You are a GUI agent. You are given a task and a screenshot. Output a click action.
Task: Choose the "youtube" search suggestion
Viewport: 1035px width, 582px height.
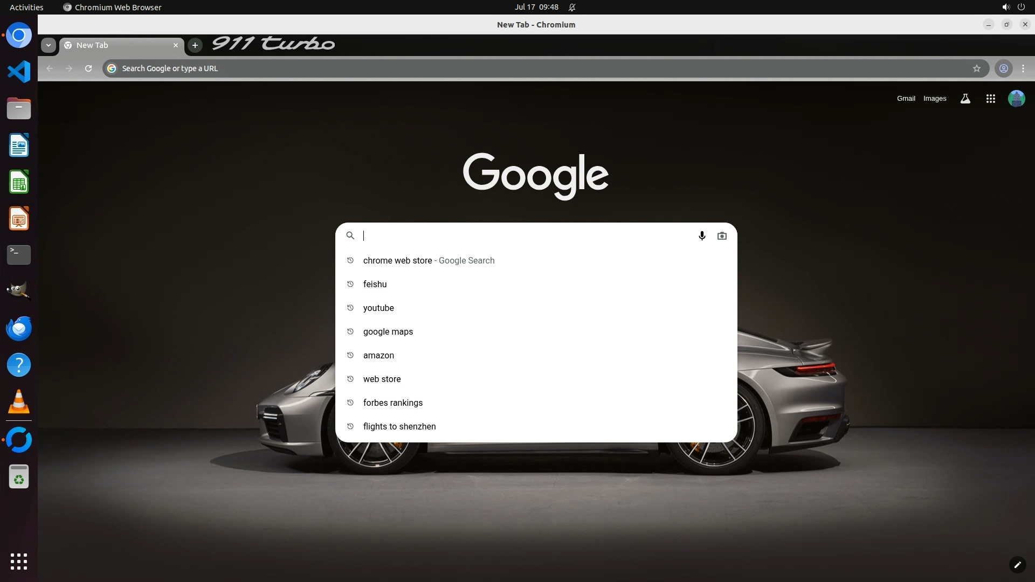tap(378, 308)
